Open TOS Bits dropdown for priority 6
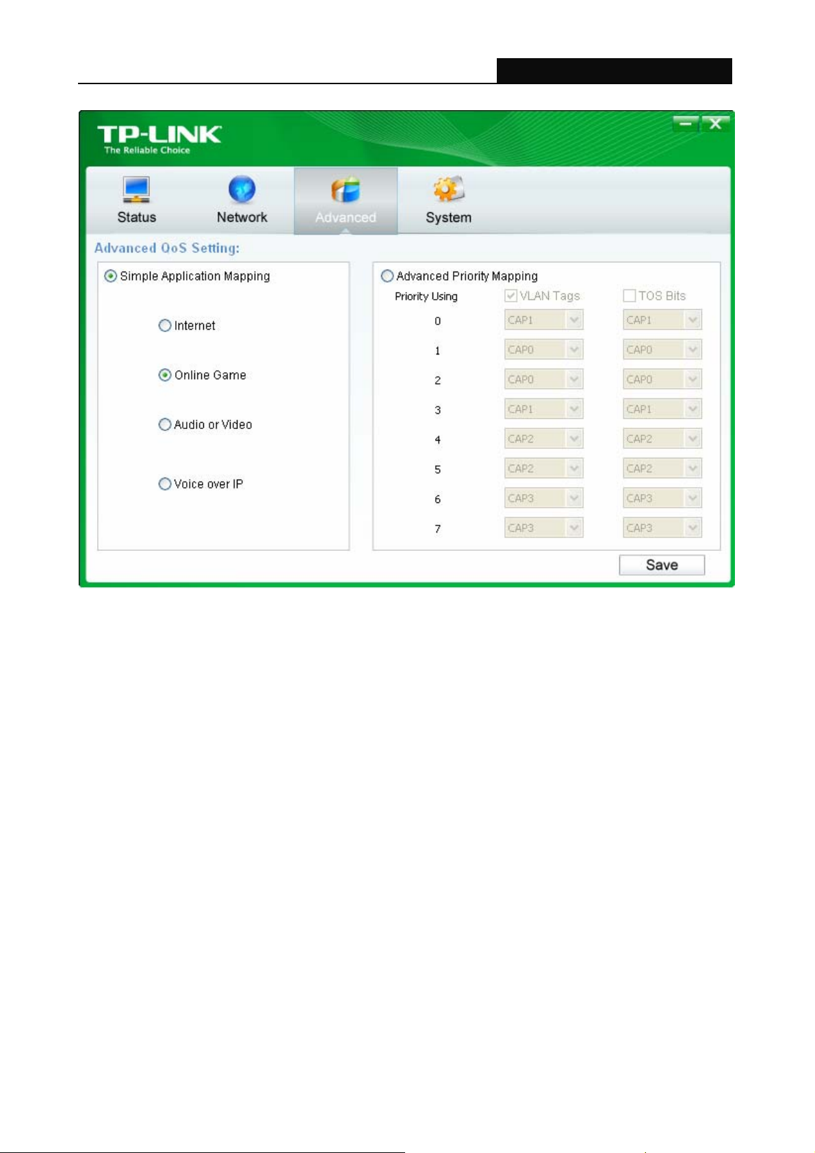The height and width of the screenshot is (1153, 815). tap(662, 498)
